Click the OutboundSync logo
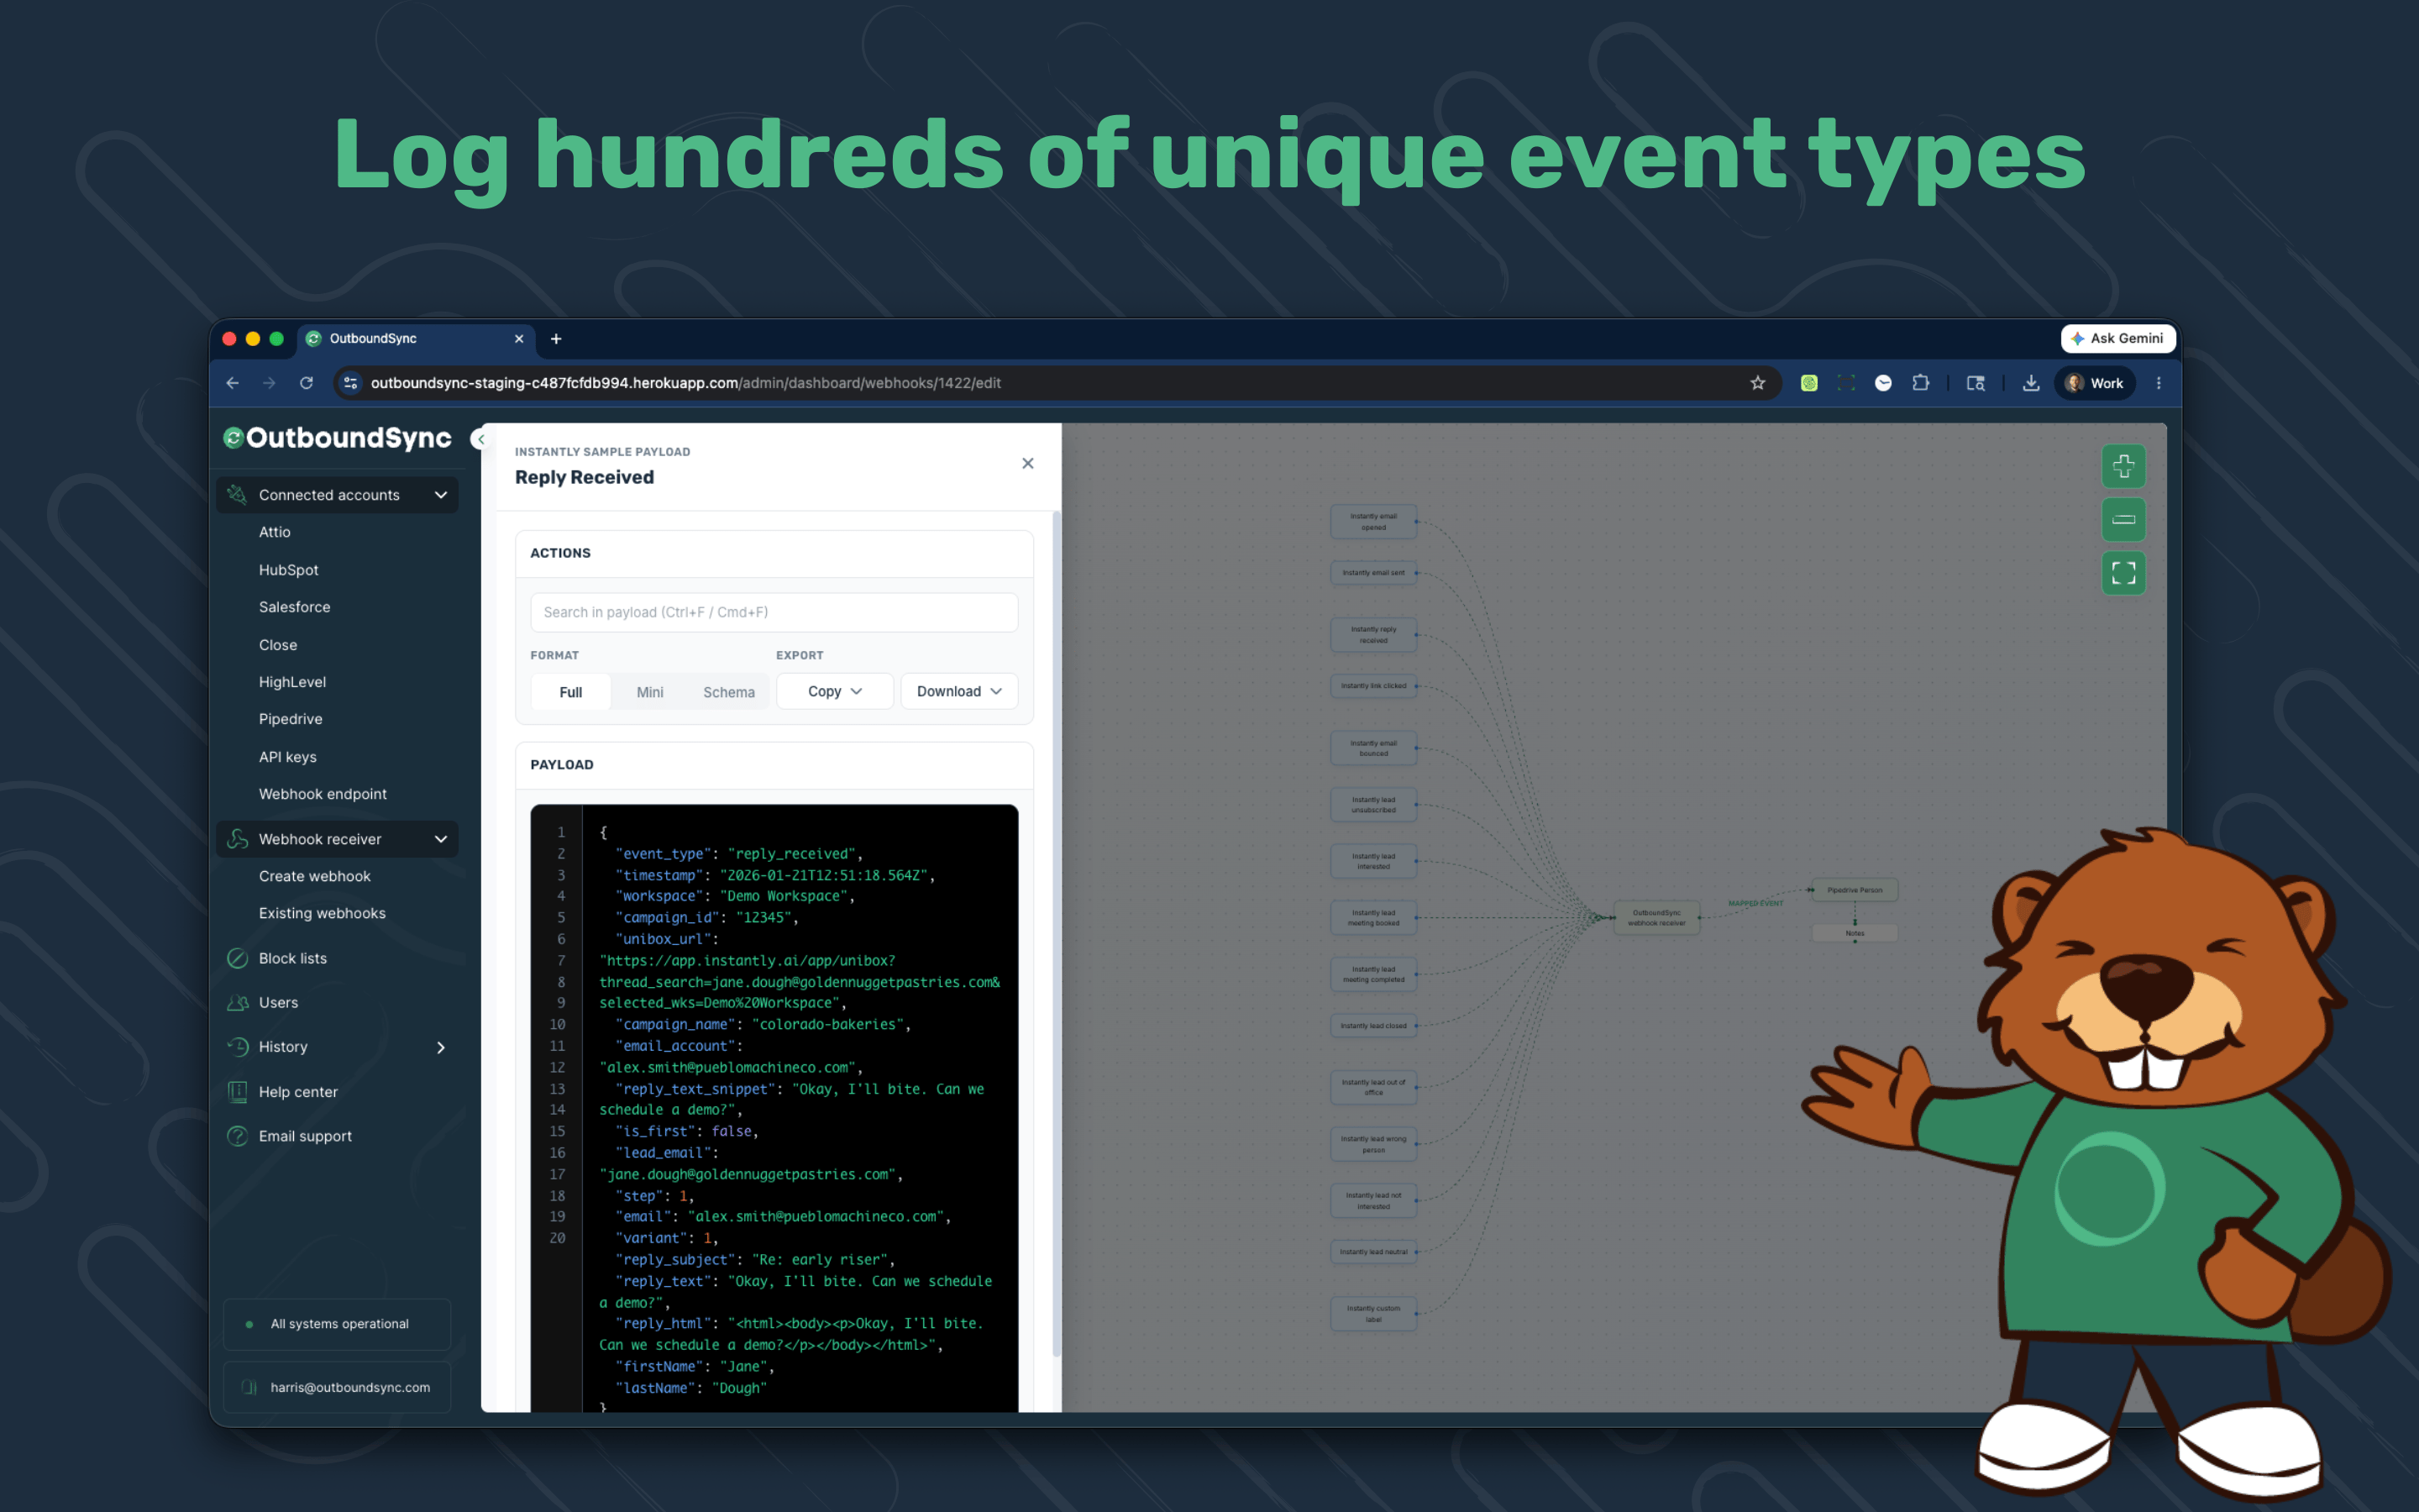 pos(337,438)
